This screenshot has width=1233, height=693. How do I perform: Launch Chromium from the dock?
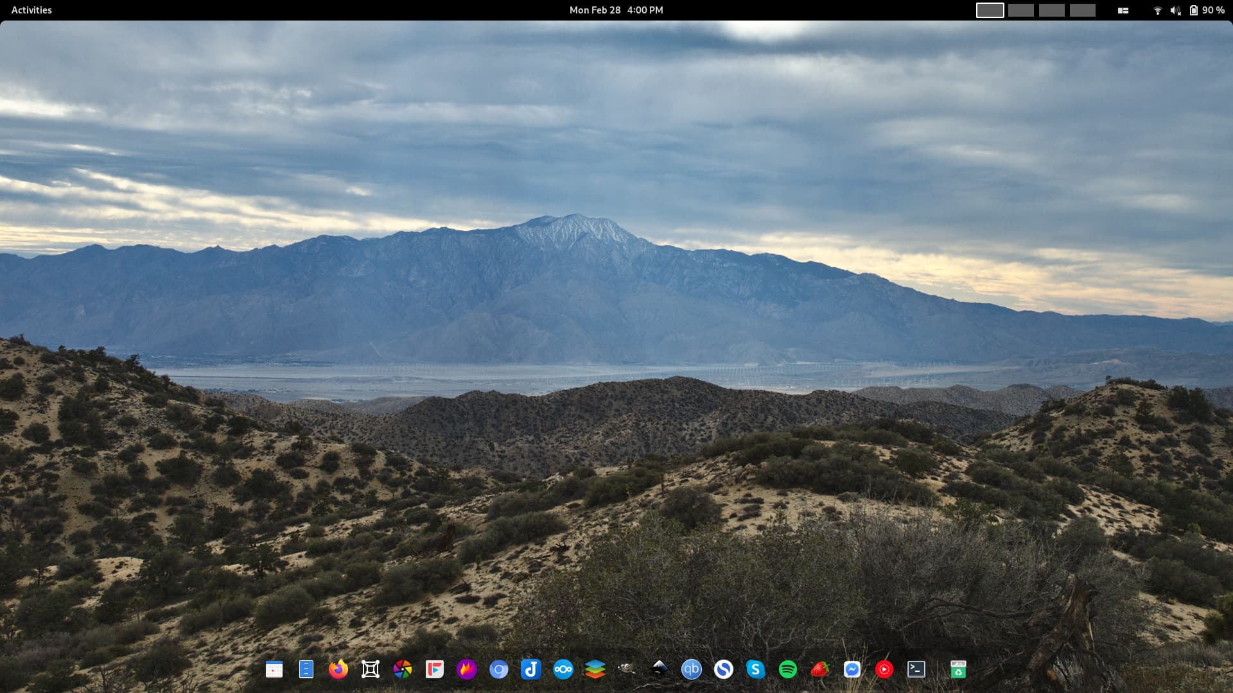(x=499, y=669)
